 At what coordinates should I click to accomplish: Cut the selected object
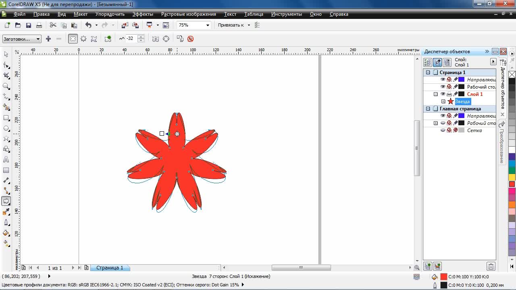(x=53, y=25)
